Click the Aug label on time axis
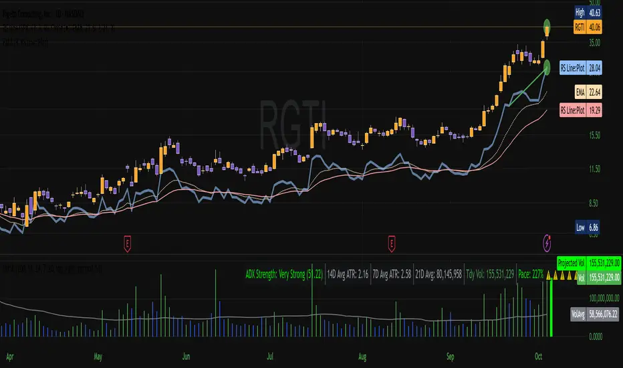 pos(362,357)
